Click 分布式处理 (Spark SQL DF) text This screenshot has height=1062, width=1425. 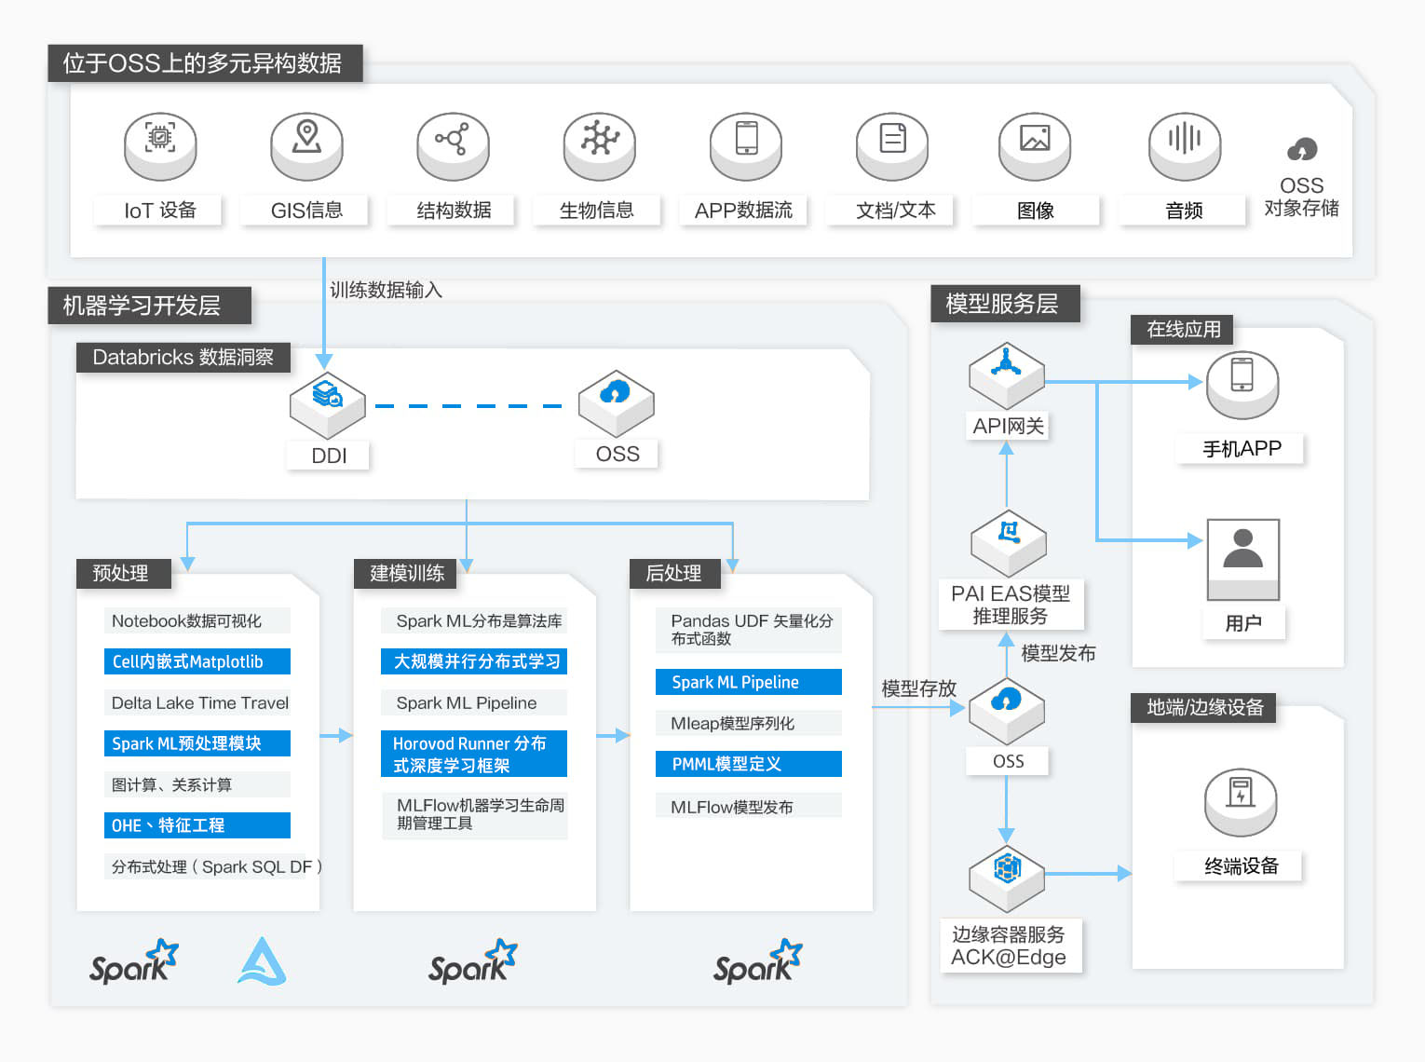click(216, 866)
